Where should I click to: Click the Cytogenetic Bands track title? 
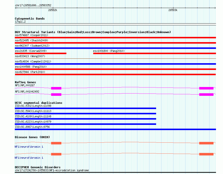pyautogui.click(x=30, y=19)
